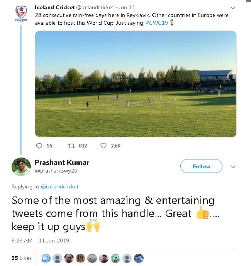Click first liker avatar in likes row
This screenshot has width=251, height=266.
(46, 258)
